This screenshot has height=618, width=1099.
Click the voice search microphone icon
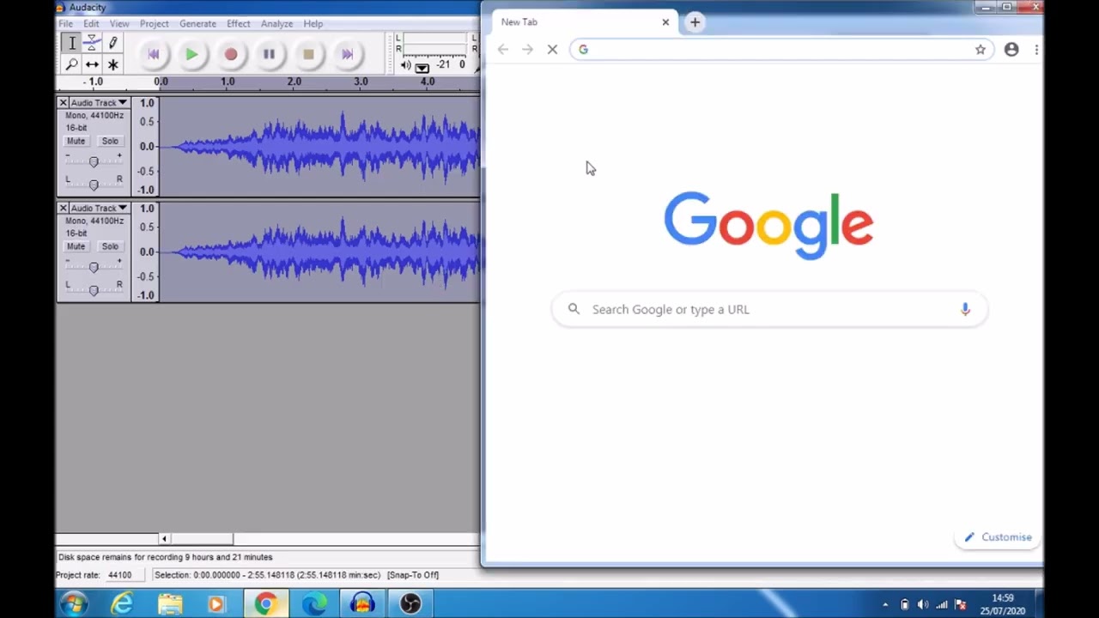[x=965, y=310]
